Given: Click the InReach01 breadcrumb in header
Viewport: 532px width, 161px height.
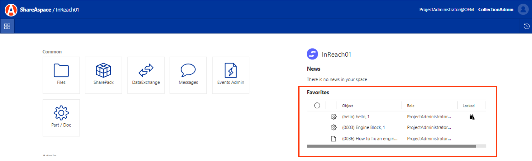Looking at the screenshot, I should (67, 10).
